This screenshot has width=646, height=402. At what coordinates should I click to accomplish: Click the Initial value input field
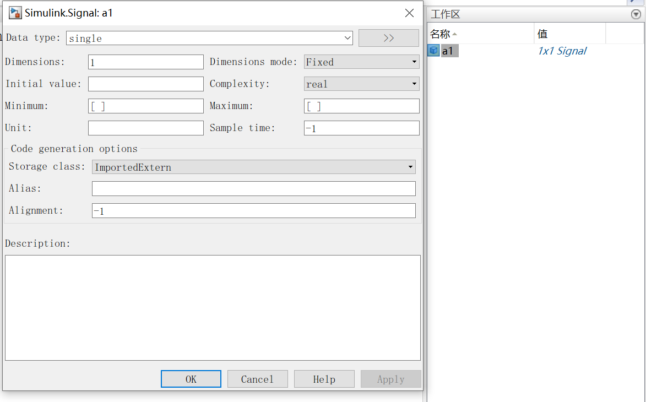pos(146,84)
